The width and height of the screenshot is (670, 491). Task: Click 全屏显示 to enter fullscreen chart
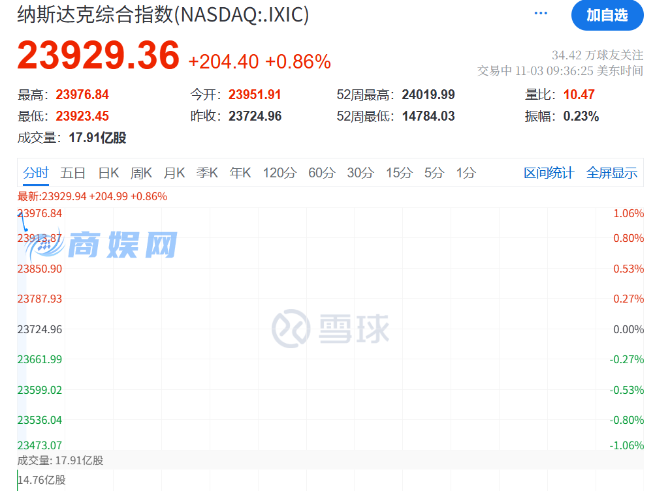click(x=612, y=173)
